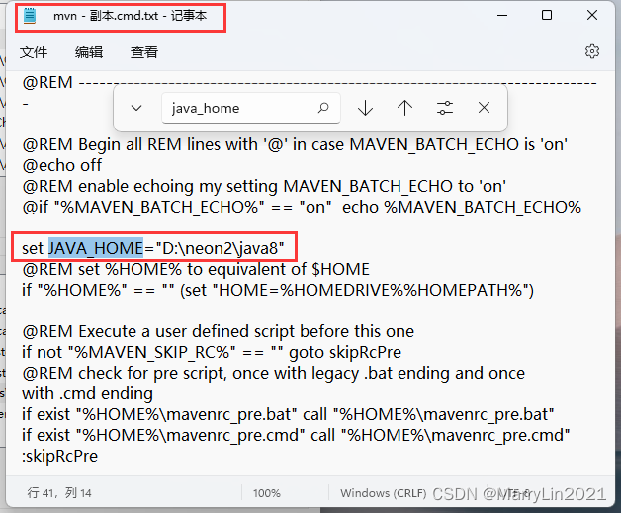The width and height of the screenshot is (621, 513).
Task: Click line containing mavenrc_pre.bat
Action: pyautogui.click(x=288, y=414)
